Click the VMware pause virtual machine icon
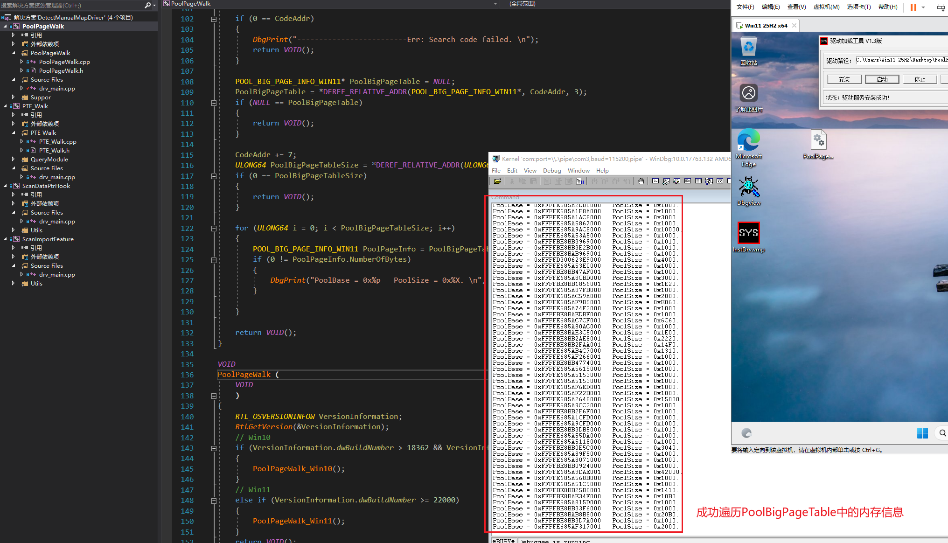The image size is (948, 543). point(913,7)
